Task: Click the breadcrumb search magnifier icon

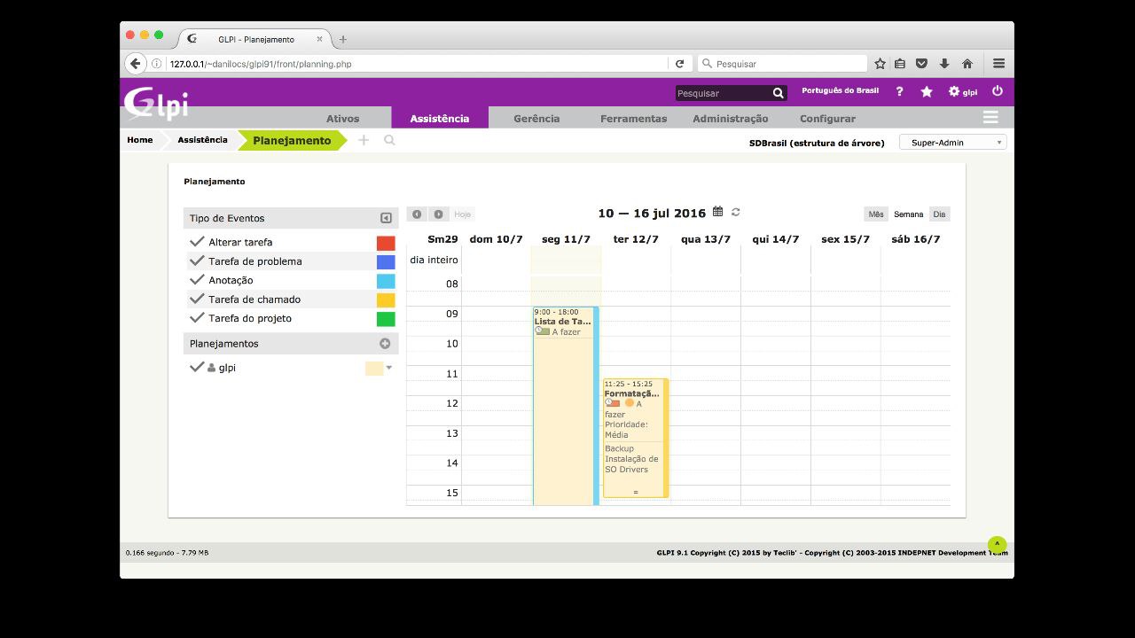Action: 389,140
